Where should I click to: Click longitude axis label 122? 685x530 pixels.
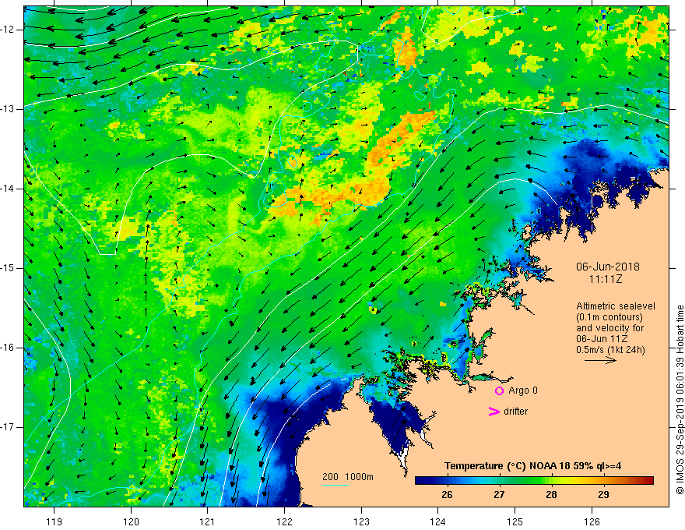coord(284,521)
